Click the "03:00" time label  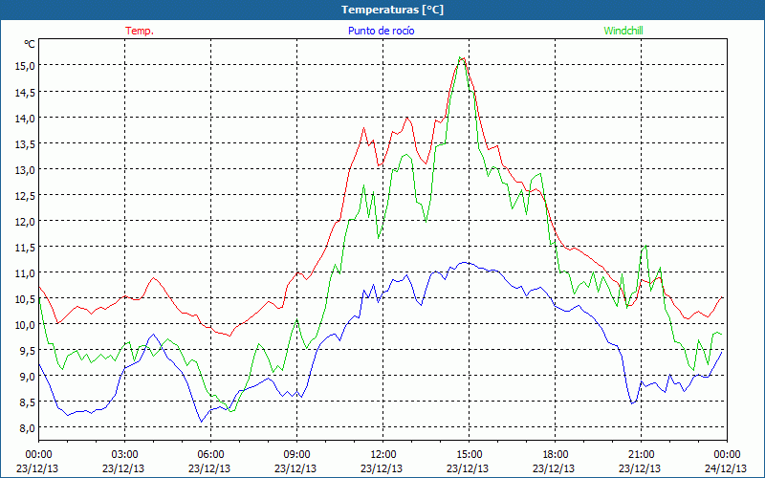click(125, 455)
